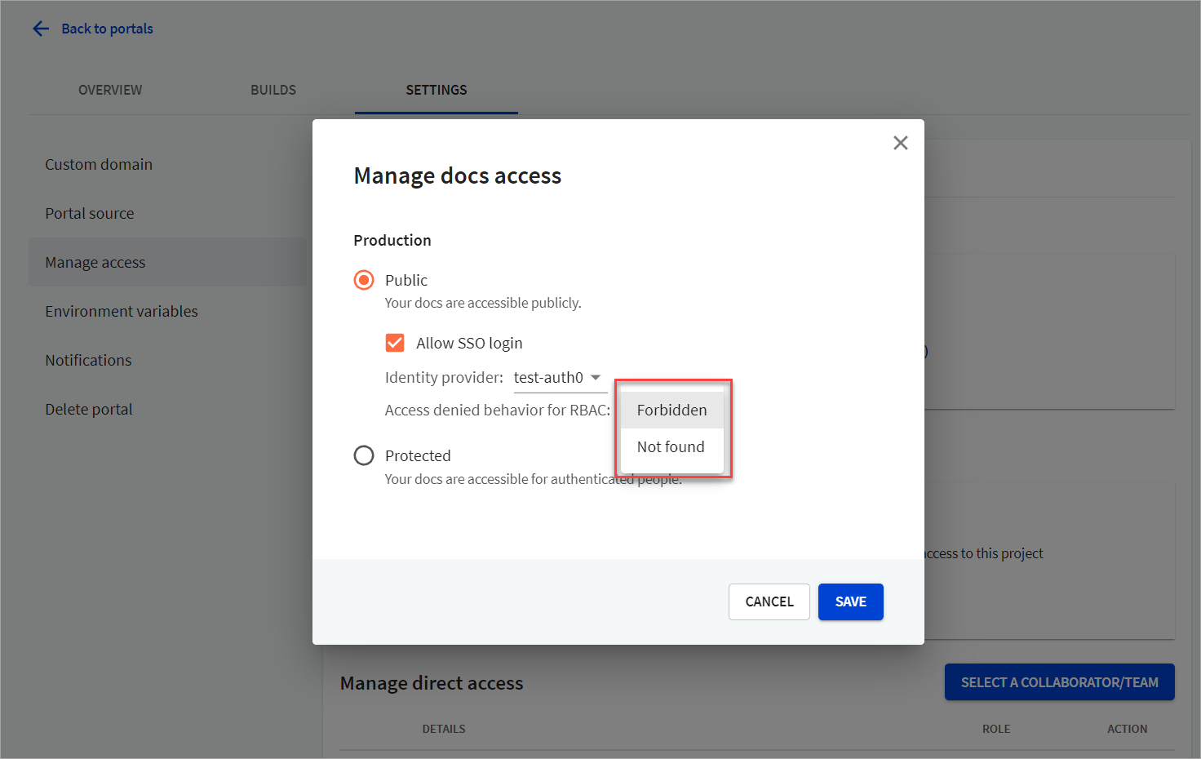1201x759 pixels.
Task: Choose Forbidden from the dropdown list
Action: [x=672, y=410]
